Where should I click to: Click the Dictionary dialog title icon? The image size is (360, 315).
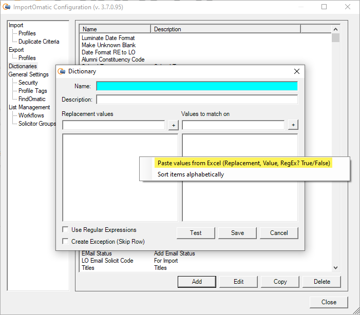point(62,71)
